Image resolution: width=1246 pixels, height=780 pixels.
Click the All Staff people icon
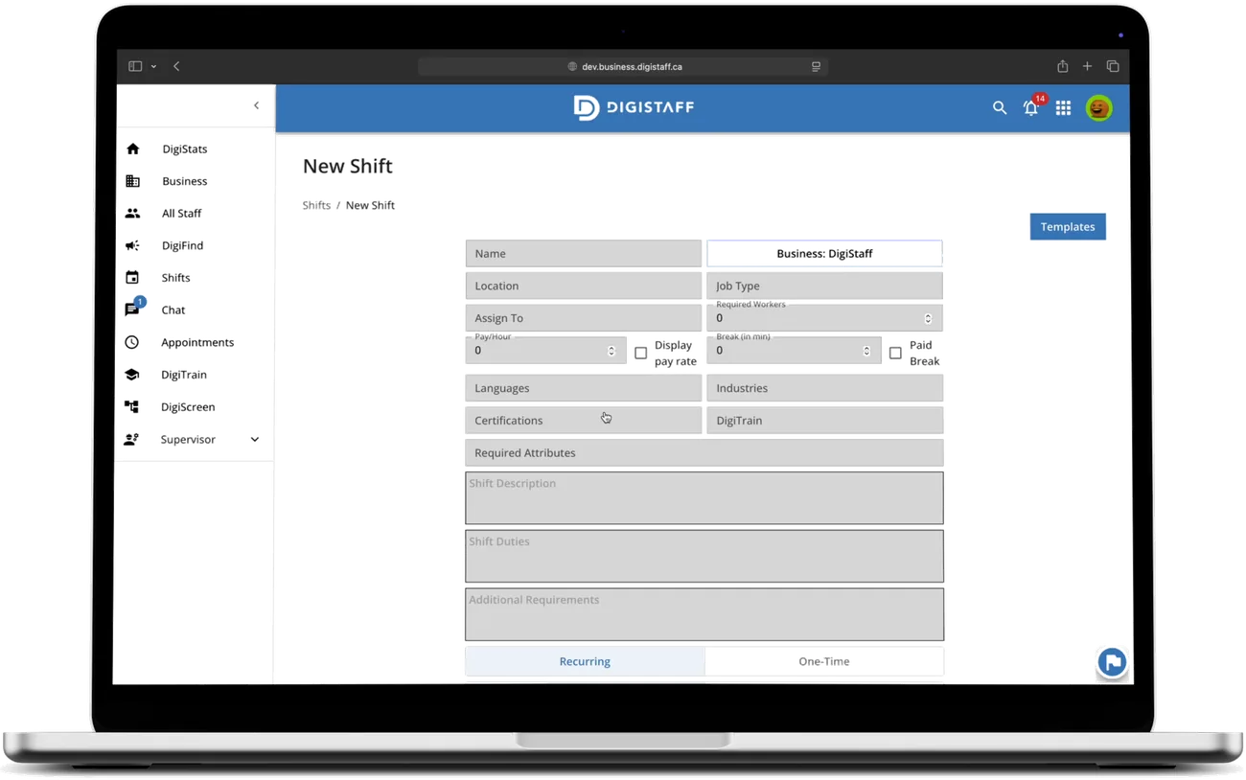(x=132, y=214)
